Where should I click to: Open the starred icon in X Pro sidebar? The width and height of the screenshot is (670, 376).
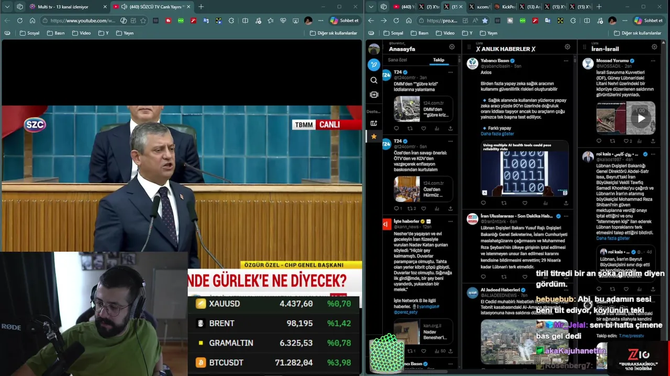[x=374, y=136]
